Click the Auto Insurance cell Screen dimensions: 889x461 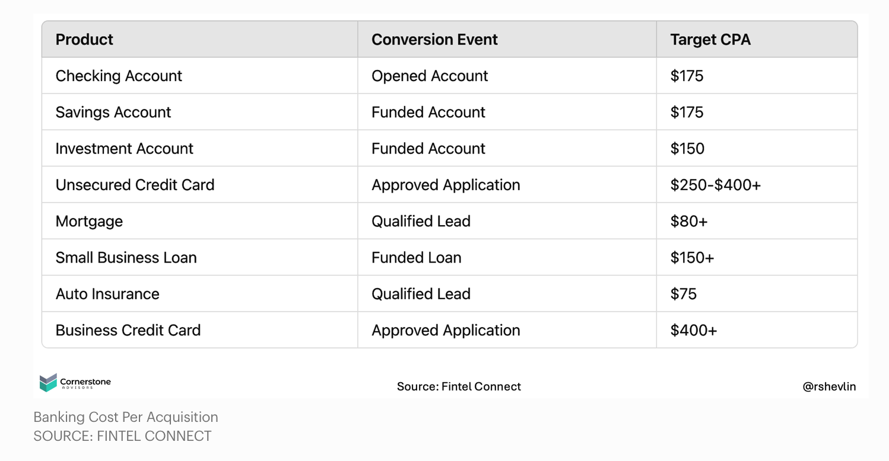click(107, 294)
